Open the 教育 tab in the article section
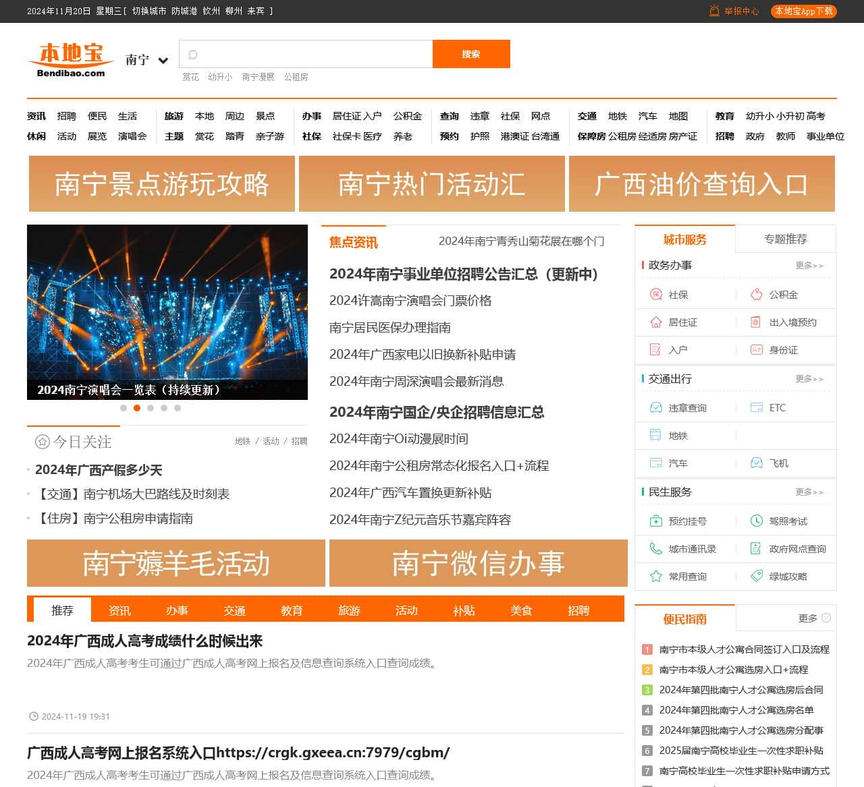The image size is (864, 787). tap(292, 610)
